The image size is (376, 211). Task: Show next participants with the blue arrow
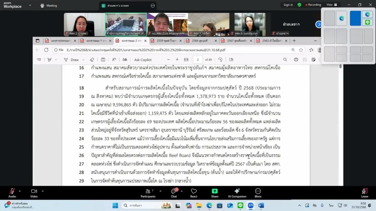point(318,24)
